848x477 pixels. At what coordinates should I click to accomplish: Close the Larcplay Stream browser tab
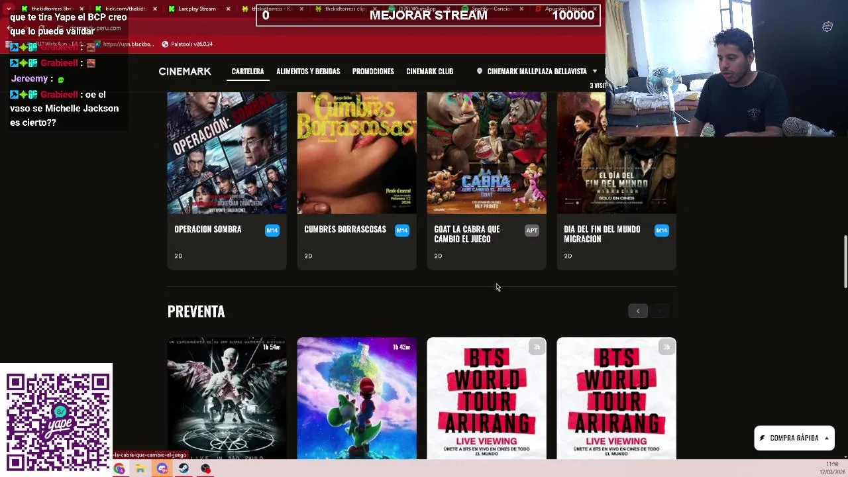229,9
